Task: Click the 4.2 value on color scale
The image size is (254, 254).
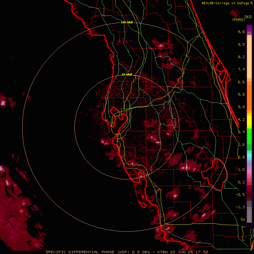Action: [241, 120]
